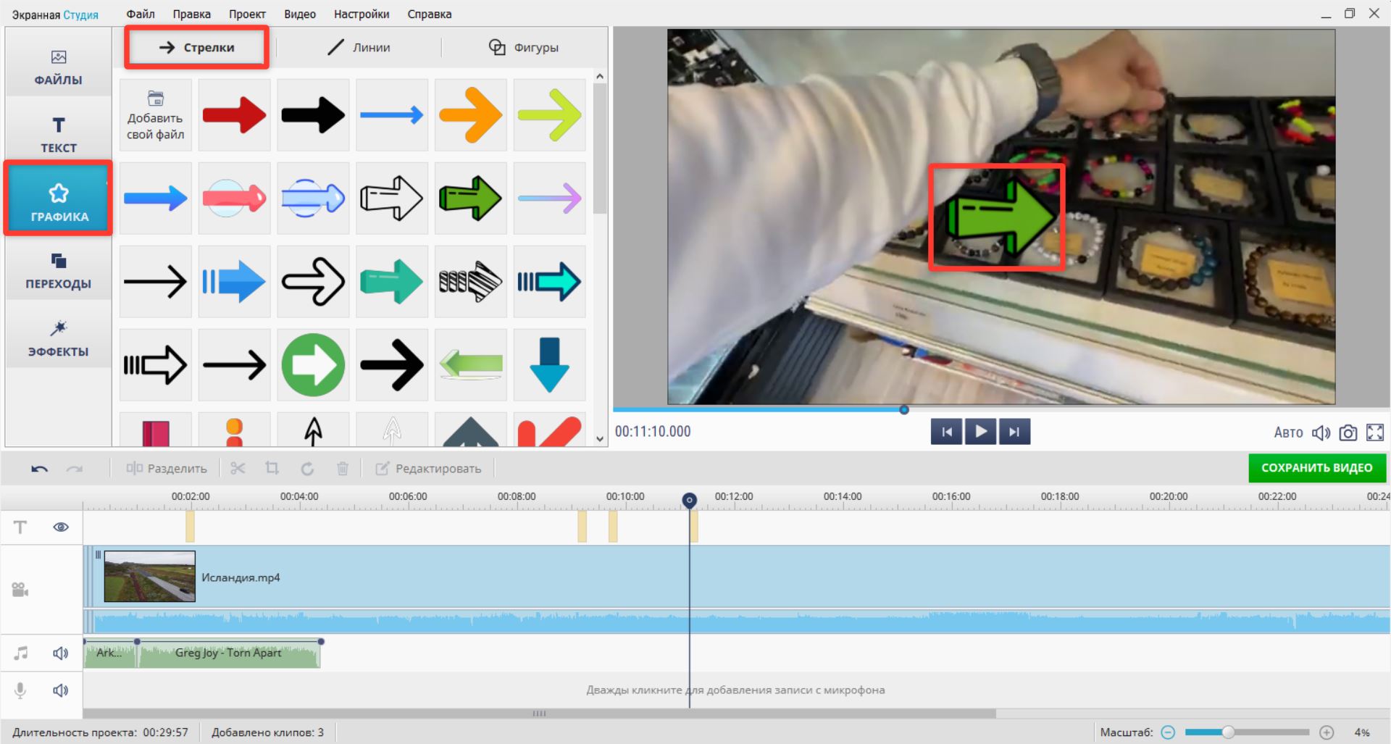Select the thin blue line arrow
The width and height of the screenshot is (1391, 744).
point(392,115)
